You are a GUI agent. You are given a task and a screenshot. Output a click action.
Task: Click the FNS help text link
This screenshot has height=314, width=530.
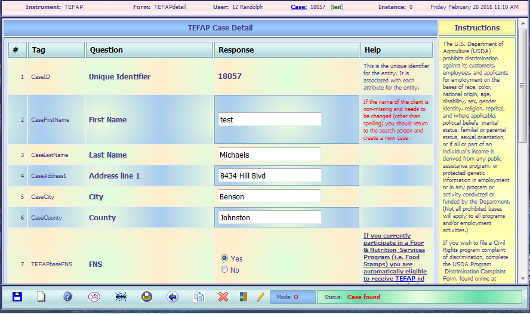pyautogui.click(x=394, y=257)
